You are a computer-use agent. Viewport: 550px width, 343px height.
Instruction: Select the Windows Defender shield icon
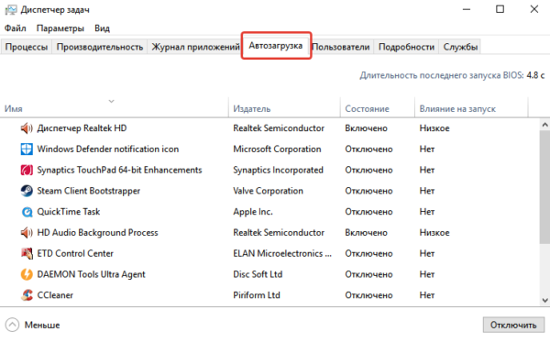pyautogui.click(x=27, y=149)
